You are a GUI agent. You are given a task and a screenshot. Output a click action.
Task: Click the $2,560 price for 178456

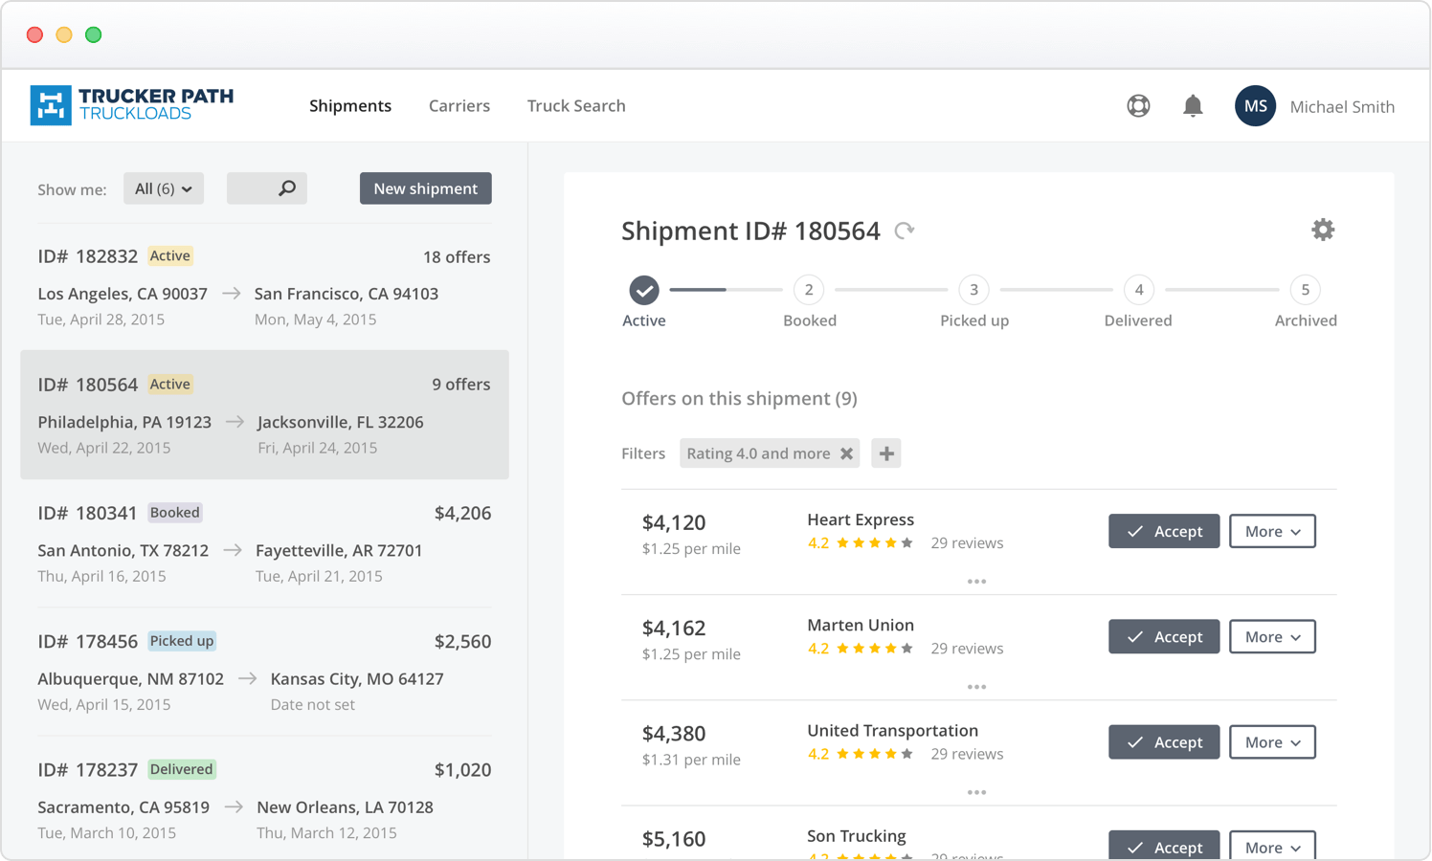462,641
